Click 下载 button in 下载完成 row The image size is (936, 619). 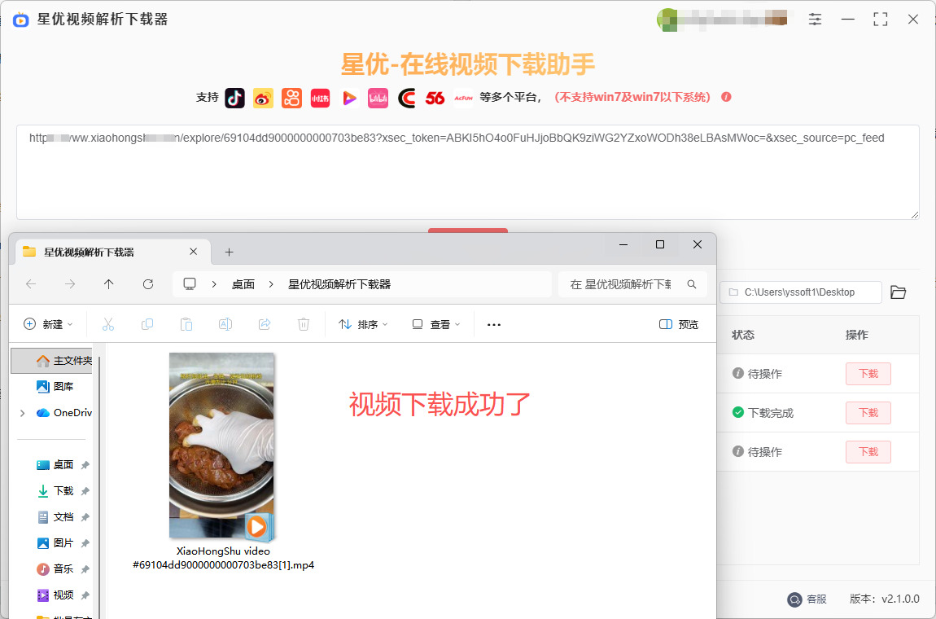pos(868,413)
